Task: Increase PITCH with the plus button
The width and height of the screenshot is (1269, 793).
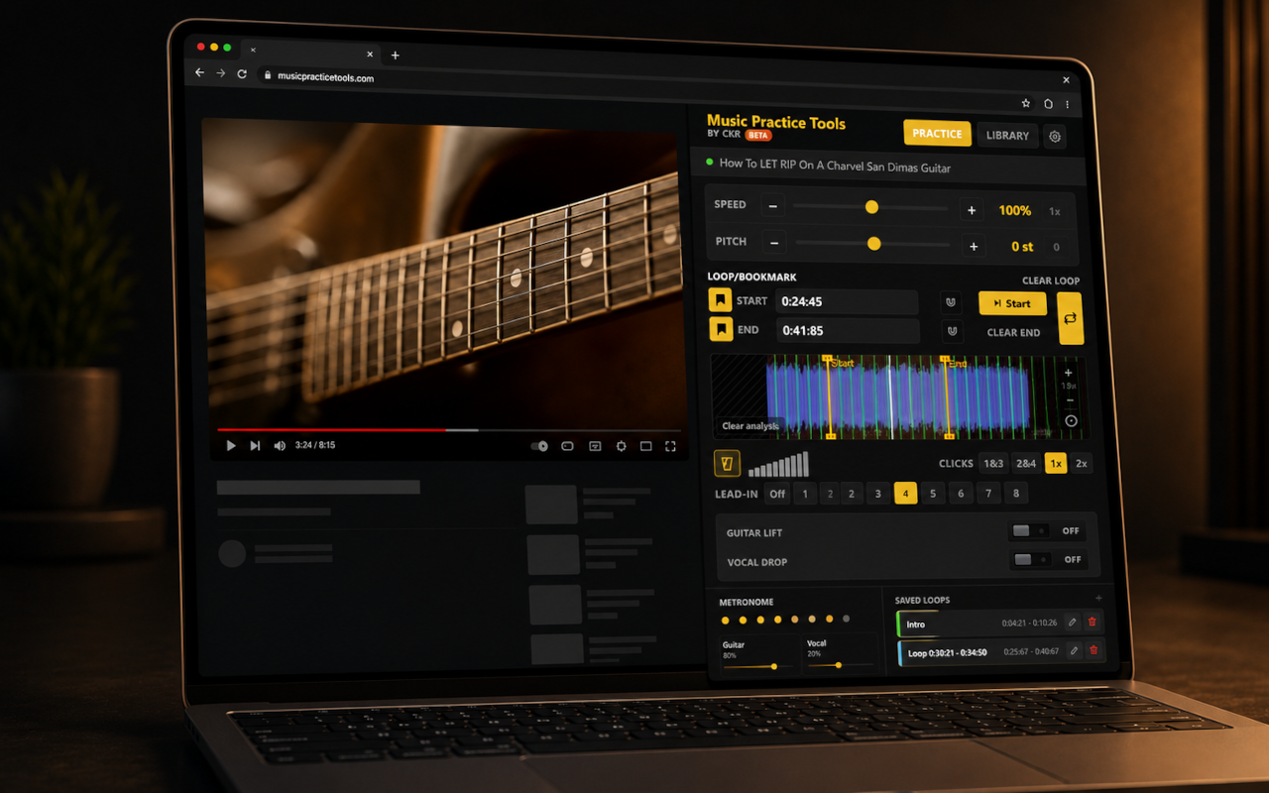Action: coord(974,246)
